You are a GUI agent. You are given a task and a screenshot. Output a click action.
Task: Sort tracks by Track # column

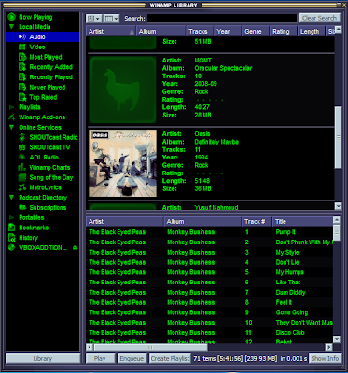point(257,222)
